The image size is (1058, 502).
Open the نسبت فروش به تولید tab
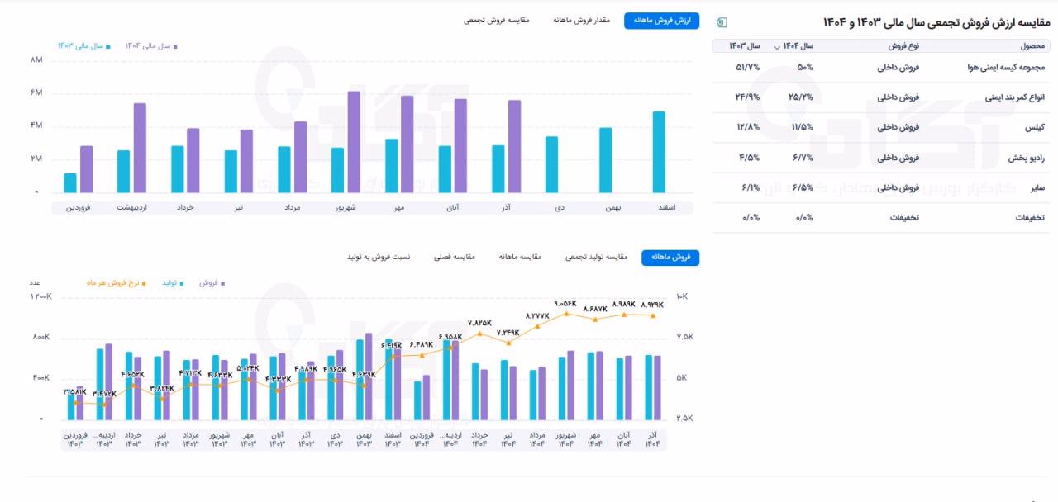click(378, 258)
